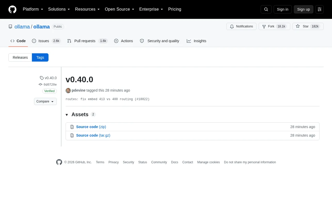
Task: Open the Pull requests tab
Action: (87, 41)
